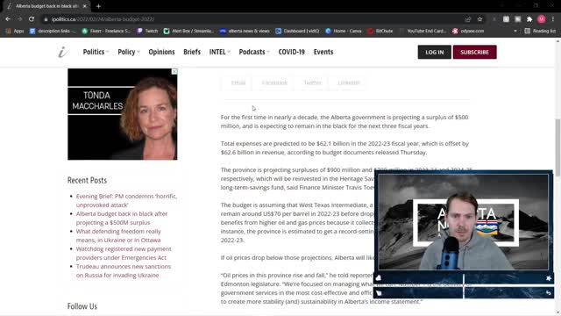Expand the Politics navigation menu
The image size is (561, 316).
pyautogui.click(x=96, y=52)
